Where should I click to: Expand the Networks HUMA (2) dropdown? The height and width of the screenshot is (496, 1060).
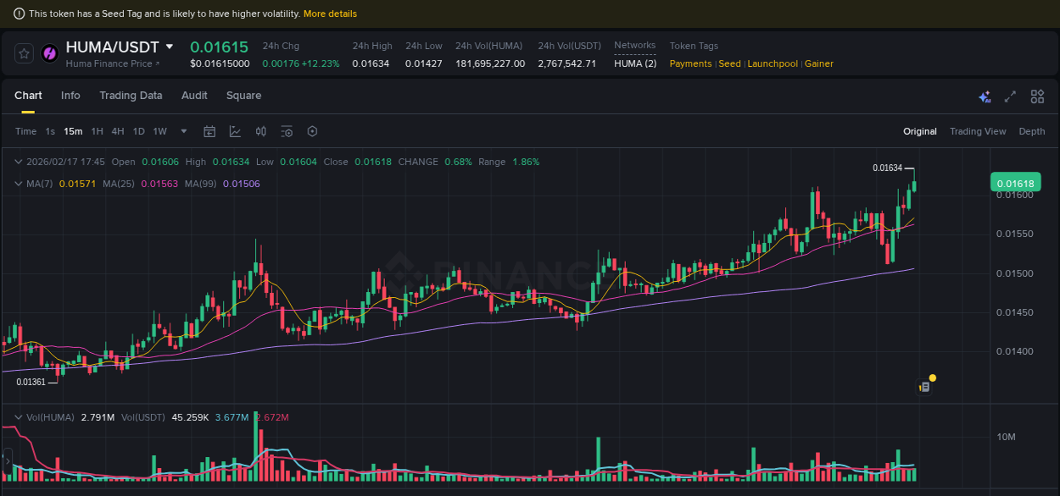tap(635, 63)
